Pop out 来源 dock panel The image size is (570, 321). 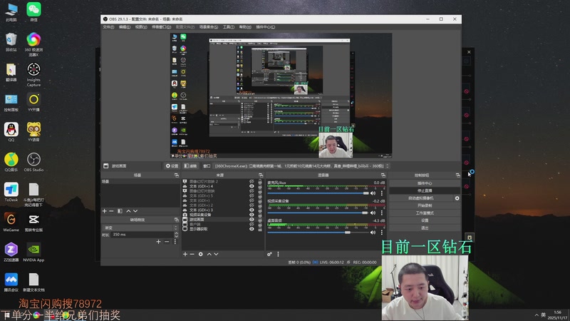(261, 175)
